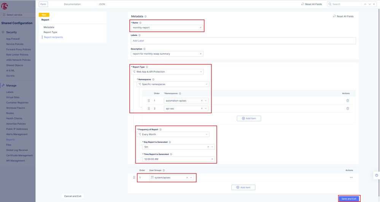The height and width of the screenshot is (202, 380).
Task: Delete the automation-apisec namespace row
Action: coord(347,100)
